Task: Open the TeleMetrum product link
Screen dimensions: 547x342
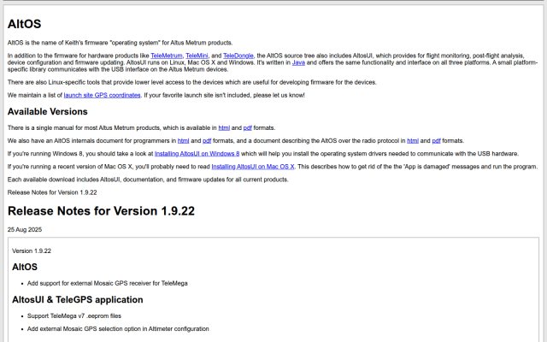Action: 167,56
